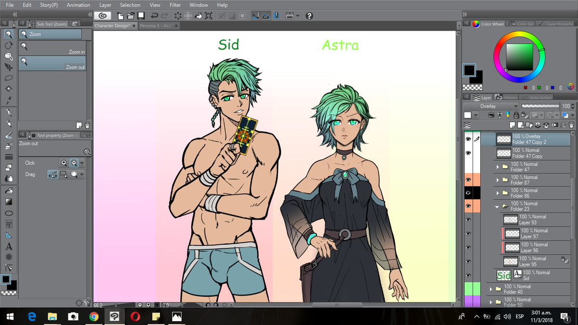Lock the selected layer with the padlock icon
The height and width of the screenshot is (325, 578).
pyautogui.click(x=516, y=116)
